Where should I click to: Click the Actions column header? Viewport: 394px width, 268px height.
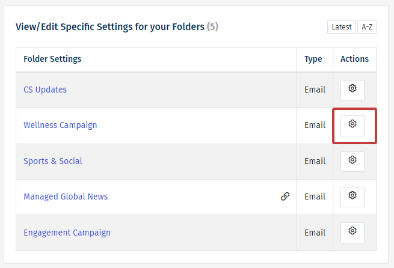[354, 59]
